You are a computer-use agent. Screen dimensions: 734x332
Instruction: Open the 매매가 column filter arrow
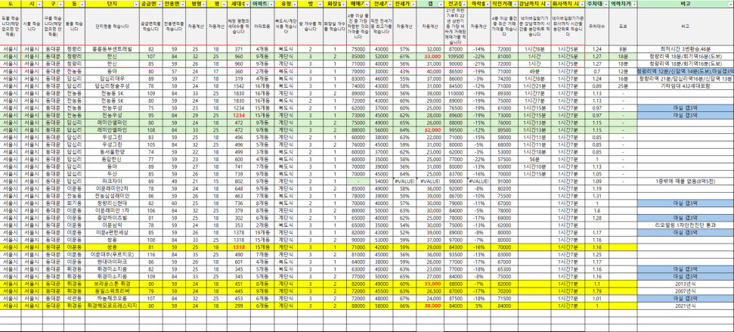(x=366, y=4)
